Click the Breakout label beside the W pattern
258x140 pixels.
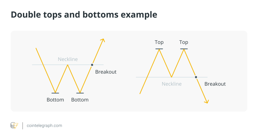tap(106, 72)
